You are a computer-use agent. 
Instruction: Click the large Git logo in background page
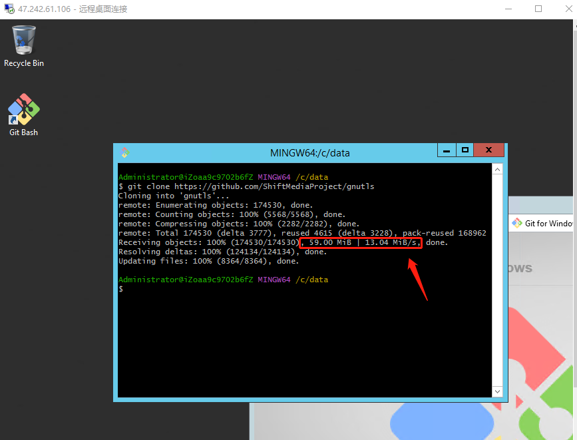coord(539,373)
